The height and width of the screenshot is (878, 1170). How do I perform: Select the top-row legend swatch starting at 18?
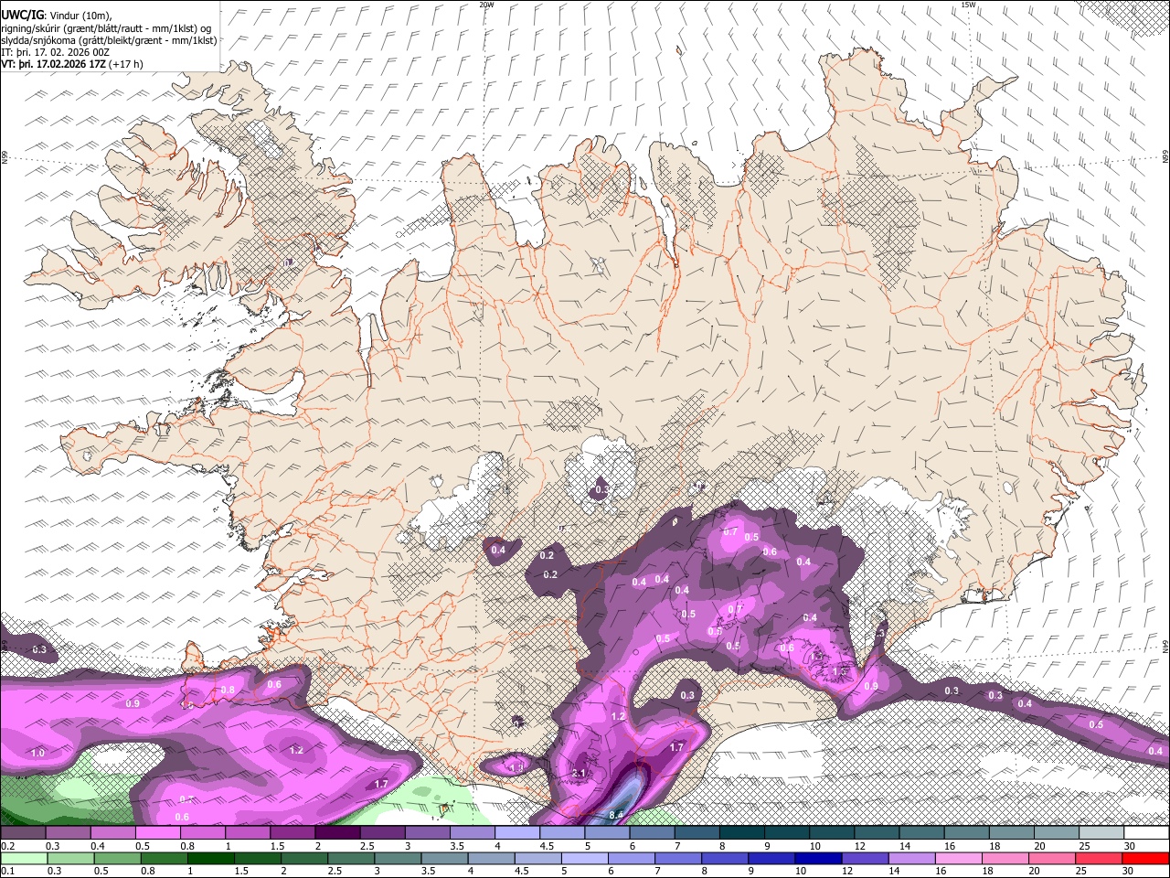click(x=1012, y=833)
